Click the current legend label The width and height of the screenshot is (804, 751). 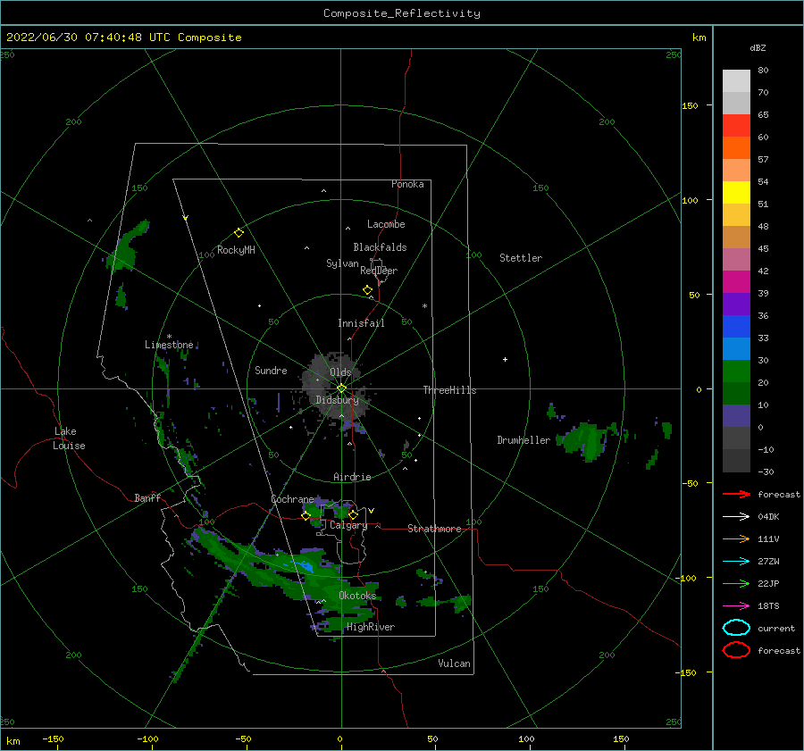tap(776, 628)
